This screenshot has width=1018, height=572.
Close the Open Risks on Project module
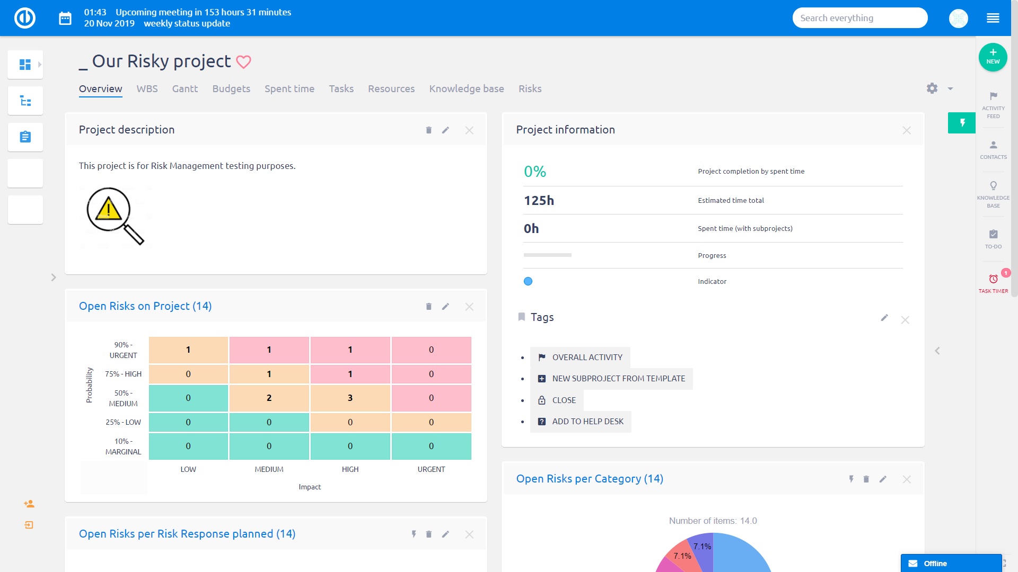[x=469, y=307]
